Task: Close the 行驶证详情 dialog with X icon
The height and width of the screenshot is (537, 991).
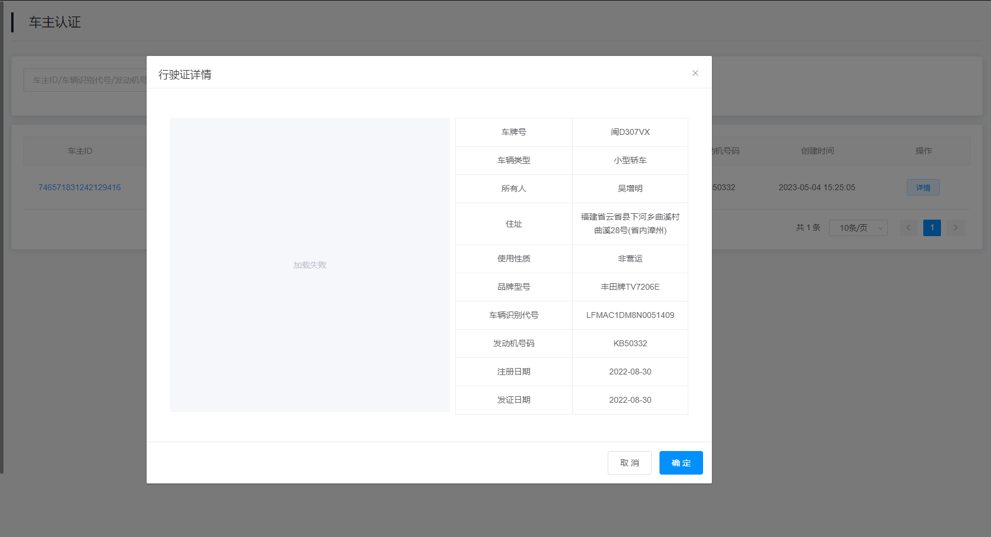Action: (x=695, y=73)
